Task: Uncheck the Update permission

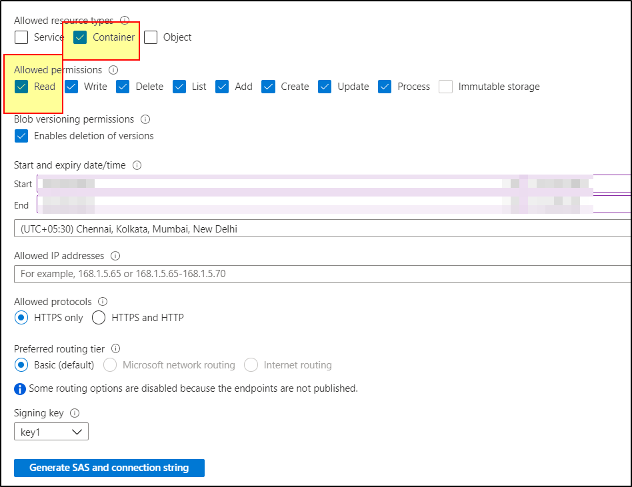Action: pos(325,87)
